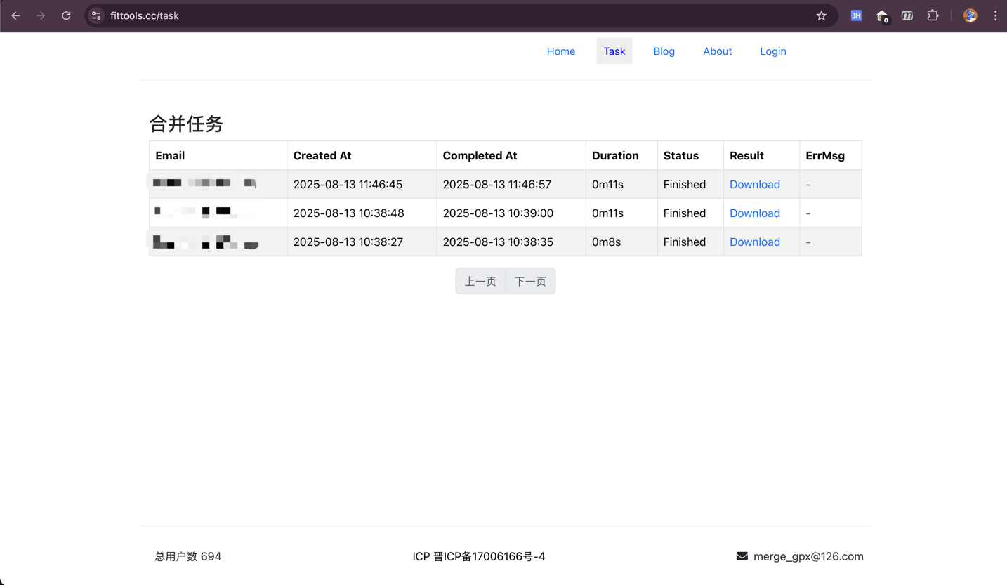Open Chrome three-dot menu
The height and width of the screenshot is (585, 1007).
click(995, 15)
